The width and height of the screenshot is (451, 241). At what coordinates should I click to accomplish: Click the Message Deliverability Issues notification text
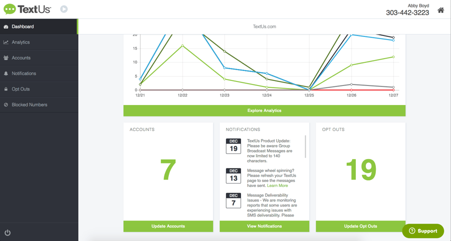click(x=272, y=205)
